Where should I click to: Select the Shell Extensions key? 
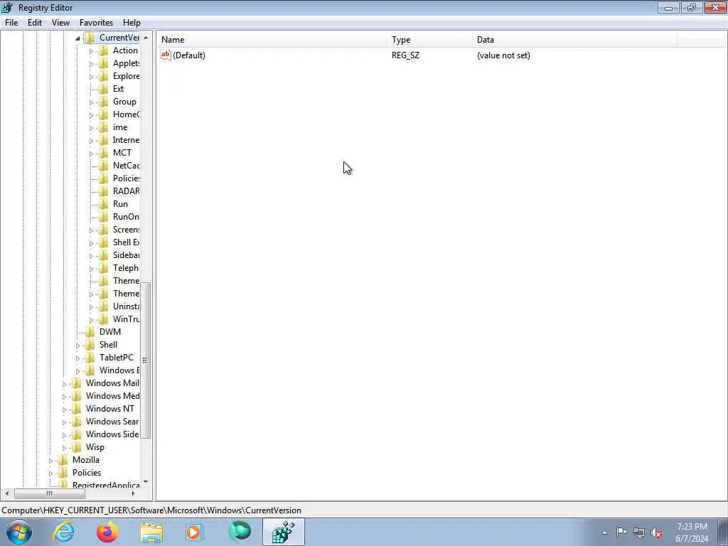126,242
